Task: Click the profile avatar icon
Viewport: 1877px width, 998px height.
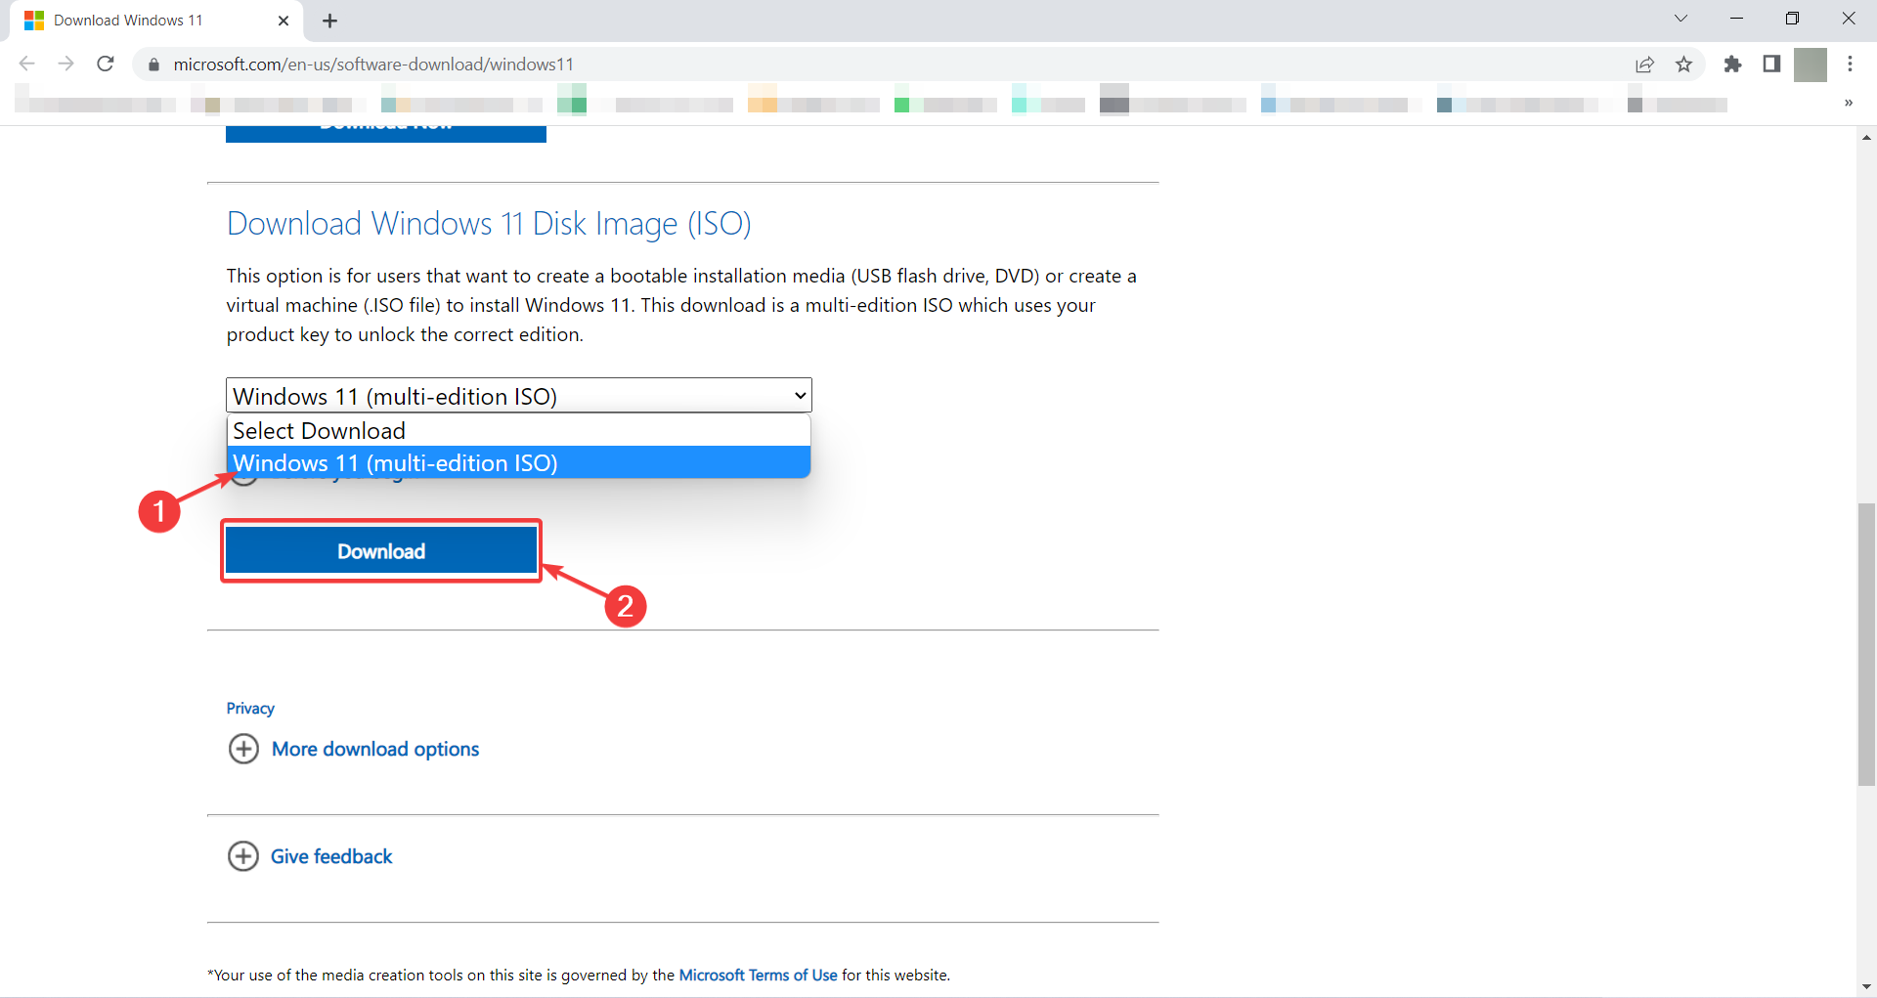Action: pos(1812,64)
